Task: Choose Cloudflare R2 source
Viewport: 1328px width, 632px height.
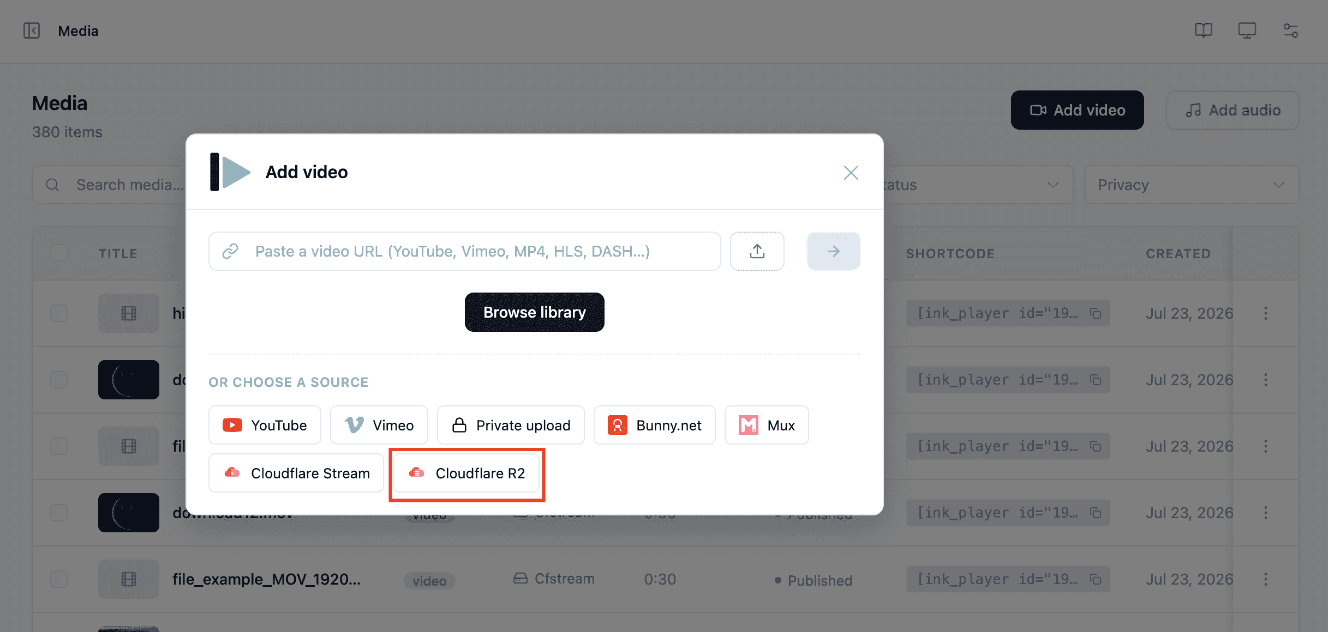Action: (466, 473)
